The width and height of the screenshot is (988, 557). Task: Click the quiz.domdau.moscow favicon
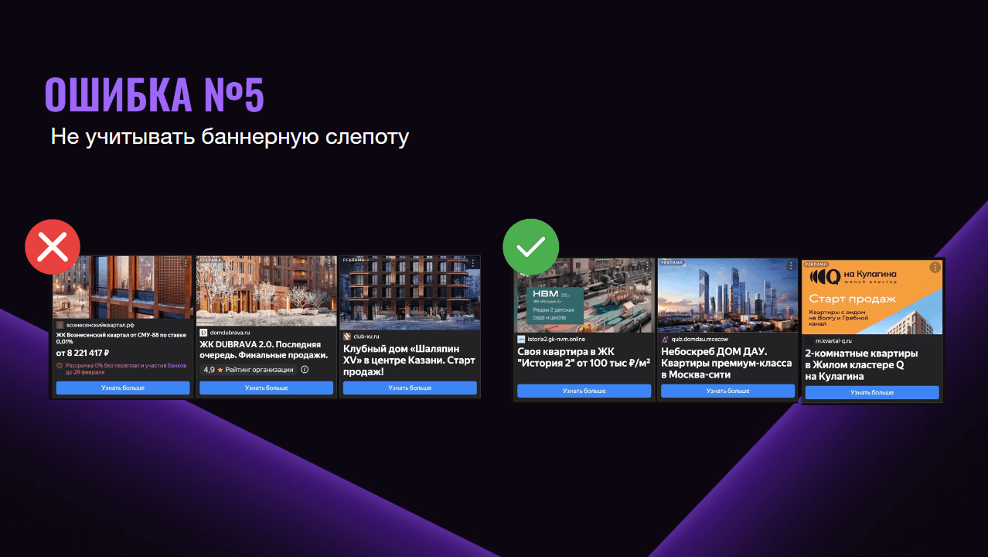coord(665,339)
